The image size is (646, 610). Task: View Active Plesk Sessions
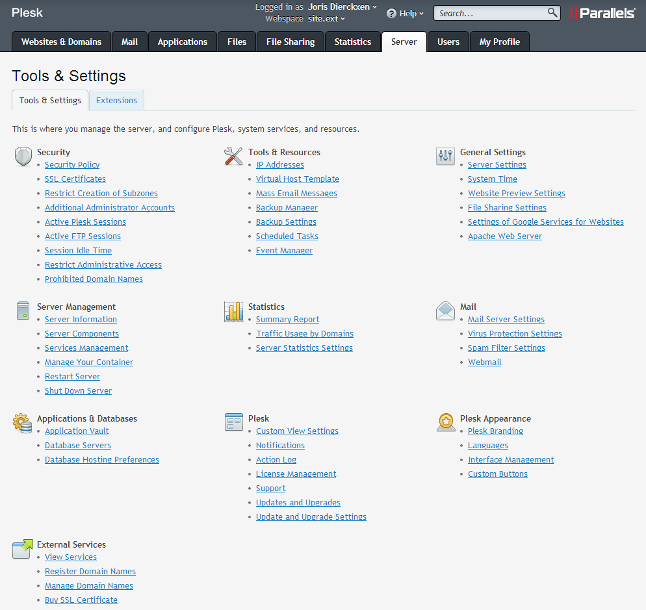pyautogui.click(x=85, y=222)
